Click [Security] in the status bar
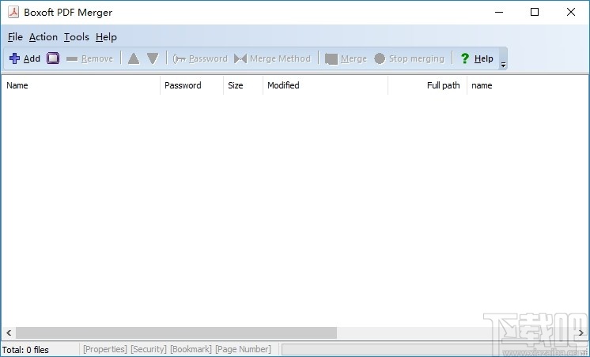Viewport: 590px width, 357px height. (x=148, y=349)
